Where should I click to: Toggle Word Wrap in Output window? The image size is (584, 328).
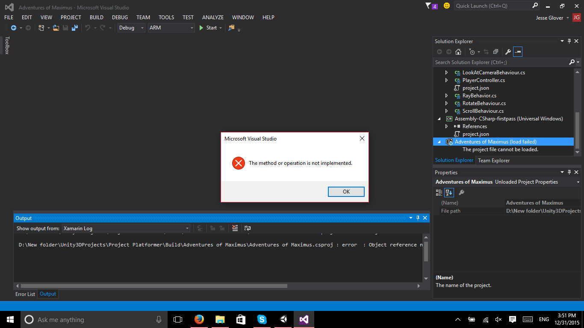point(248,228)
